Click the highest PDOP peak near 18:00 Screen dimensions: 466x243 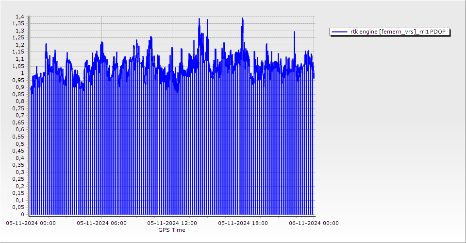tap(242, 18)
